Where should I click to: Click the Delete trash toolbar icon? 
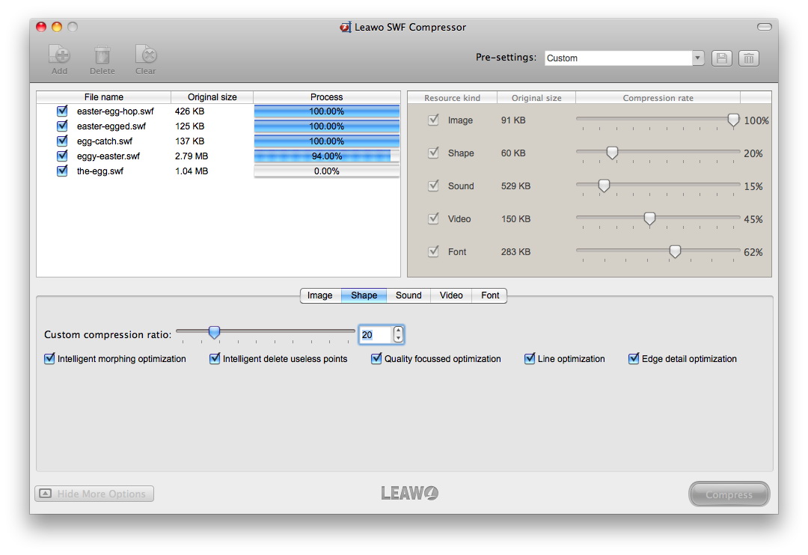coord(102,55)
